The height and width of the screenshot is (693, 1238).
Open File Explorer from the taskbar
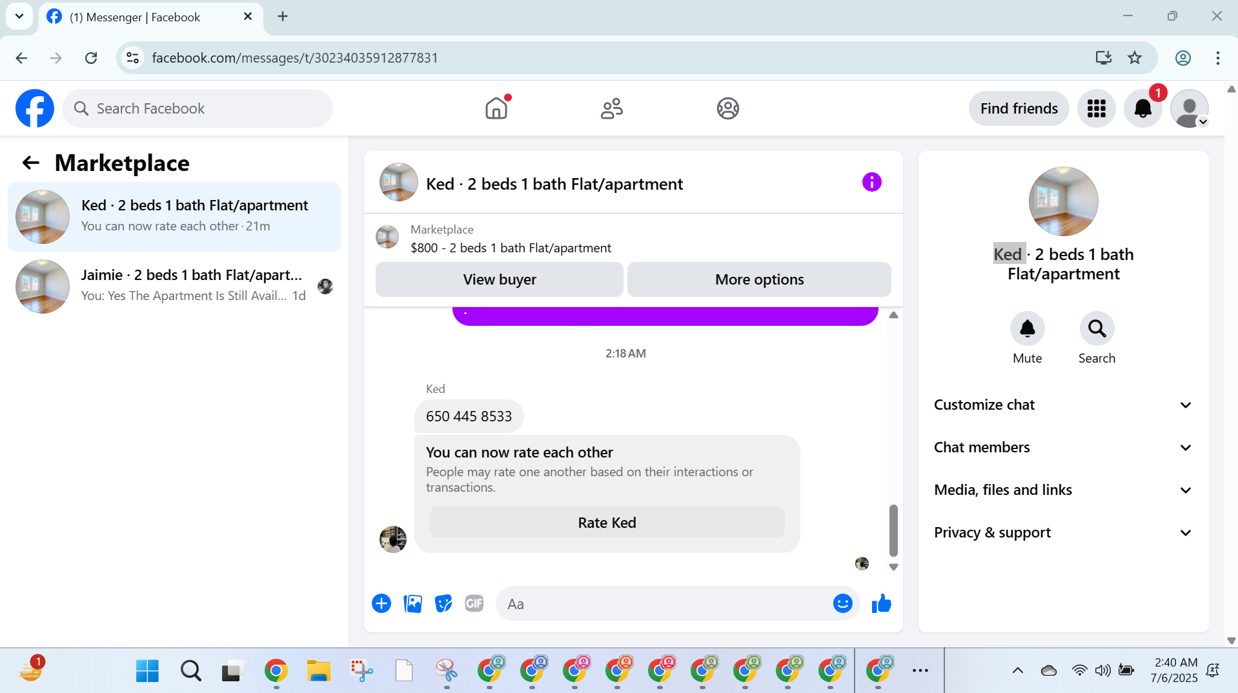coord(318,671)
